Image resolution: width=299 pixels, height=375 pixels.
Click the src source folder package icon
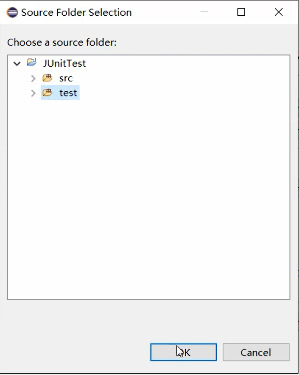pos(47,78)
